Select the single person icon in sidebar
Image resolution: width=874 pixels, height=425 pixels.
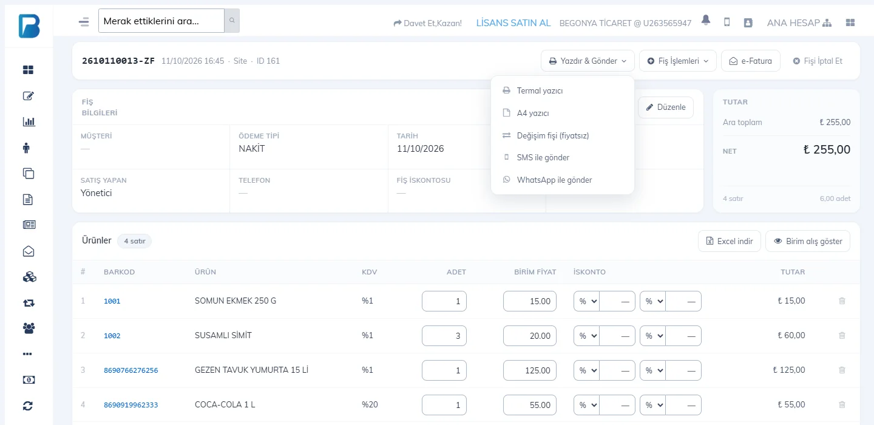tap(26, 148)
